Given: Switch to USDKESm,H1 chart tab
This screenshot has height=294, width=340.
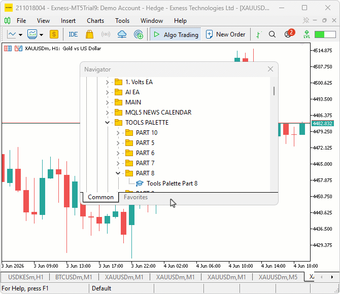Looking at the screenshot, I should coord(25,277).
